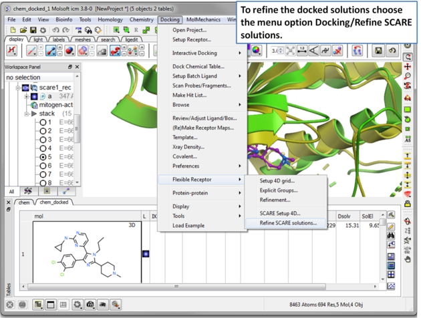The height and width of the screenshot is (318, 421).
Task: Switch to the chem table tab
Action: click(x=23, y=202)
